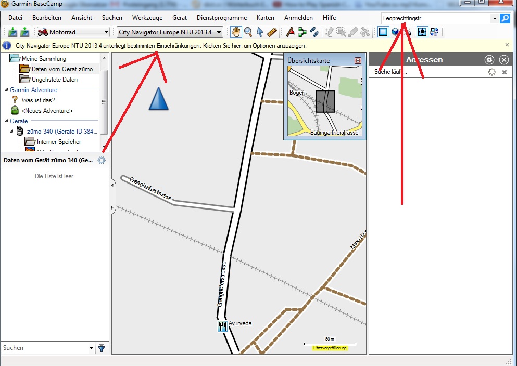The image size is (517, 366).
Task: Choose the new route tool
Action: tap(302, 32)
